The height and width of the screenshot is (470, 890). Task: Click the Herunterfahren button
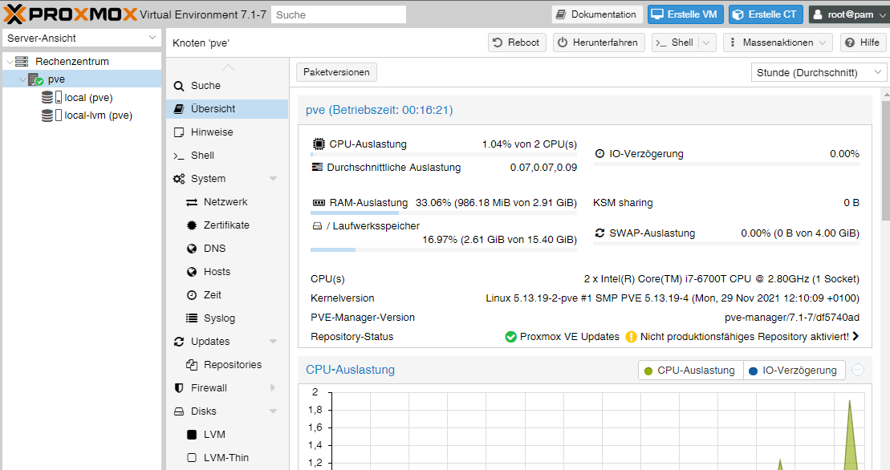pos(598,43)
